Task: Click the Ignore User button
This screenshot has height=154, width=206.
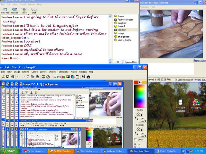Action: point(131,62)
